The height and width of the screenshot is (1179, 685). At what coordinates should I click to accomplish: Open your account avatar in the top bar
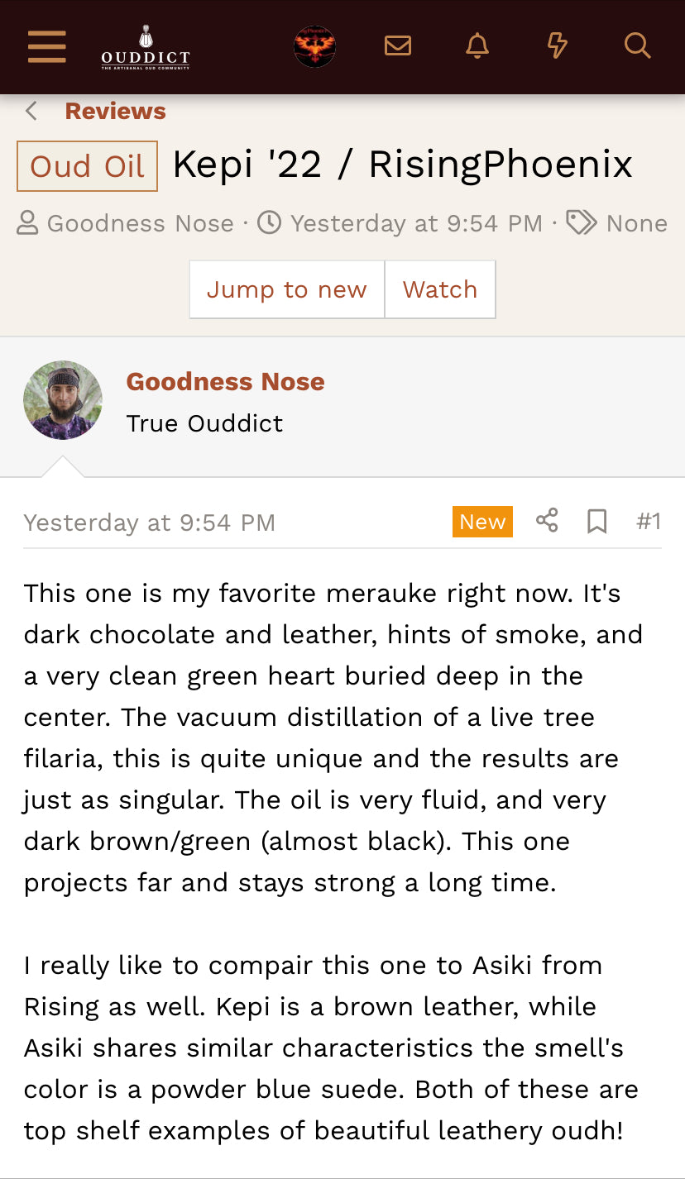coord(314,46)
